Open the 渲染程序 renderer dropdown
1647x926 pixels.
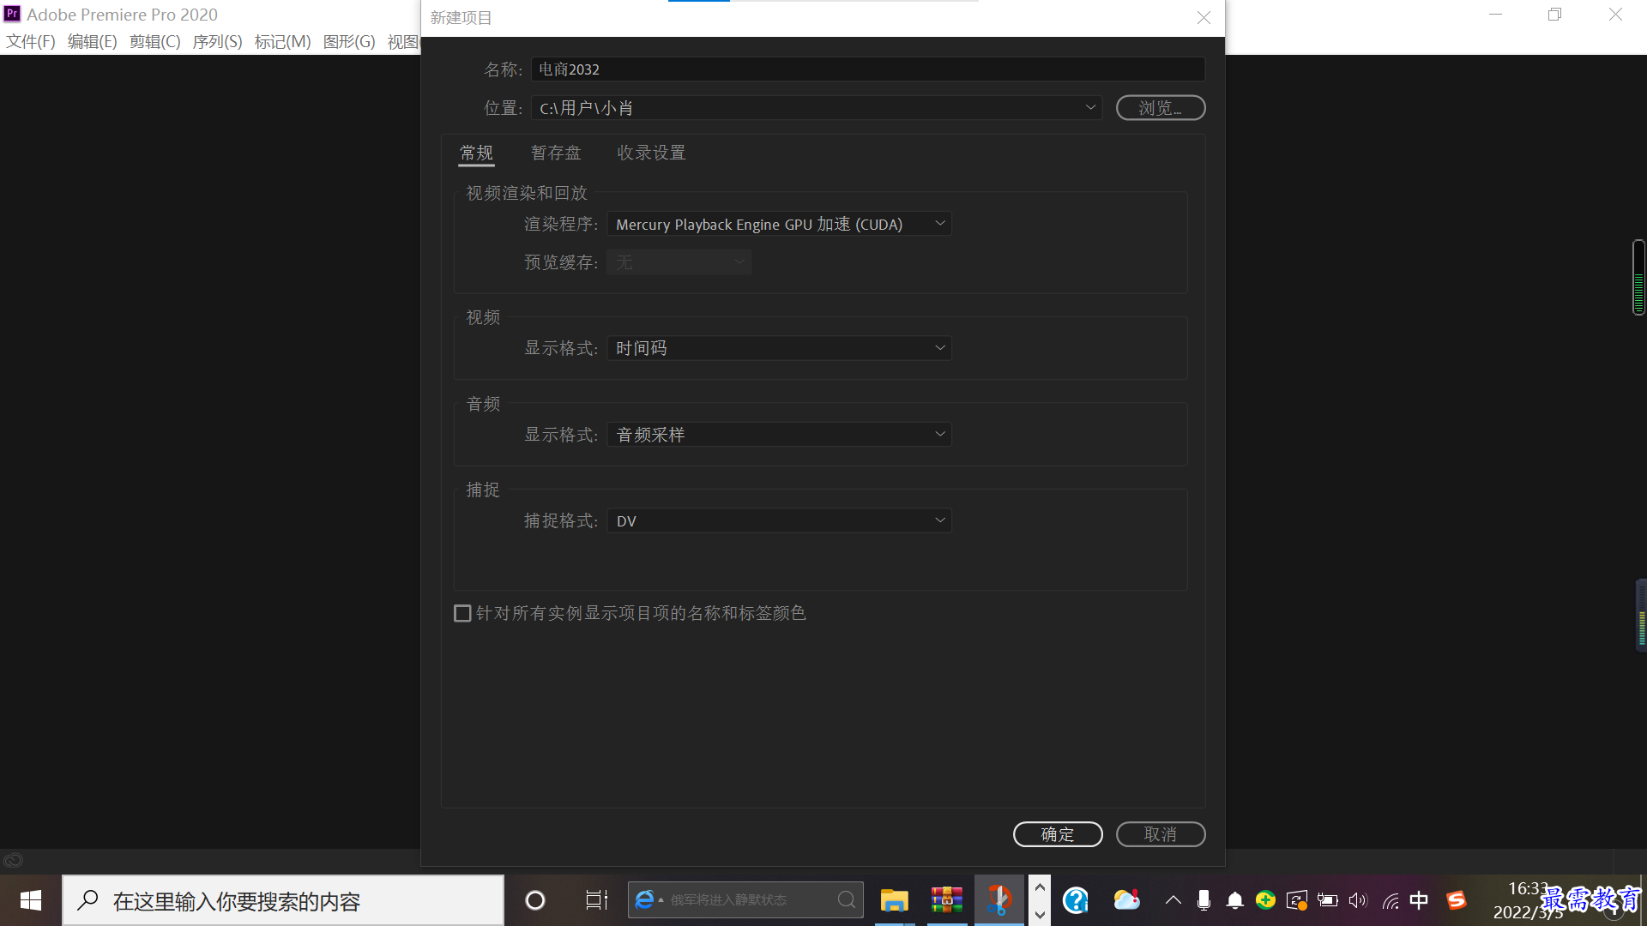click(x=779, y=224)
